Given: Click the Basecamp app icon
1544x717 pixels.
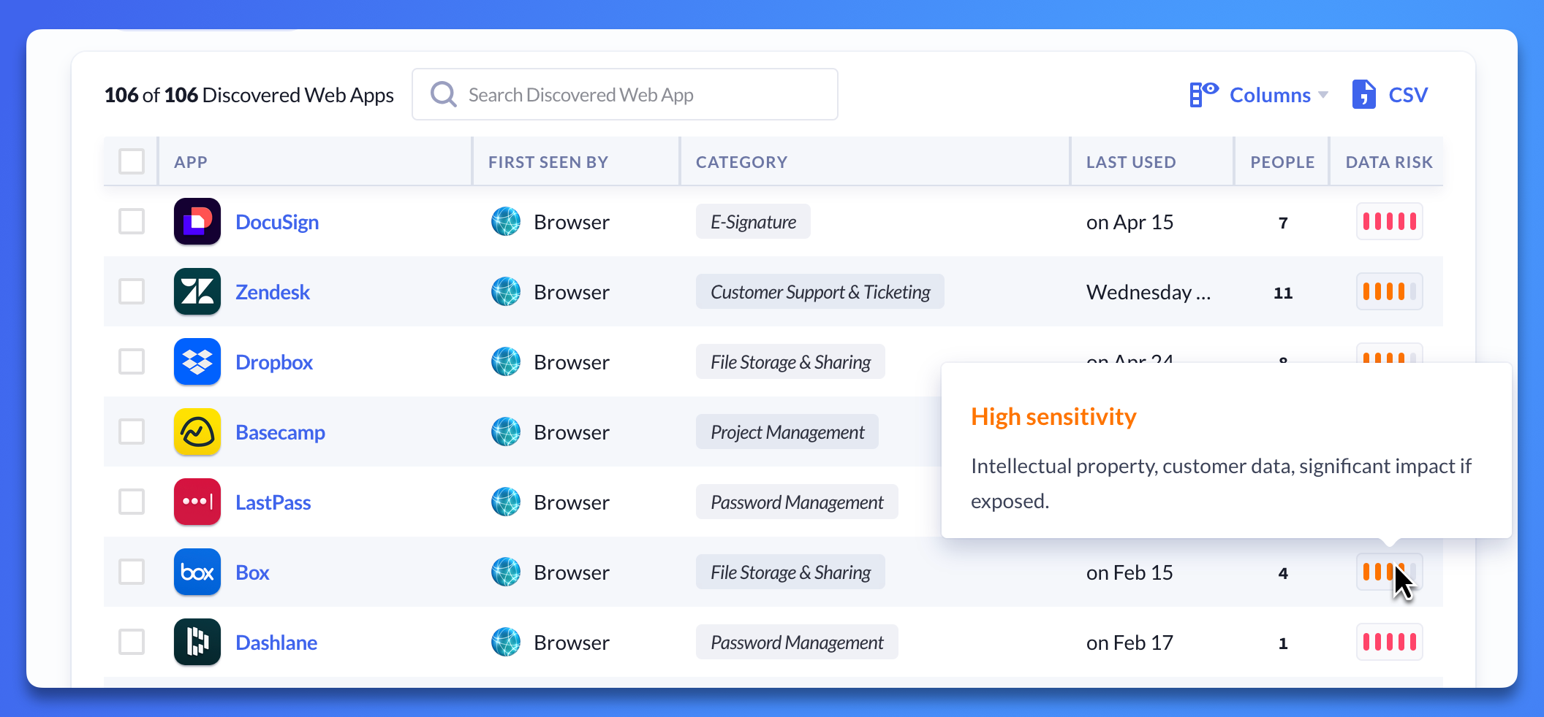Looking at the screenshot, I should coord(197,432).
